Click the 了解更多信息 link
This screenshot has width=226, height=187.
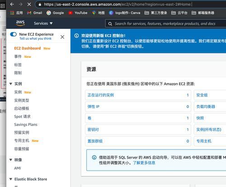[x=144, y=163]
